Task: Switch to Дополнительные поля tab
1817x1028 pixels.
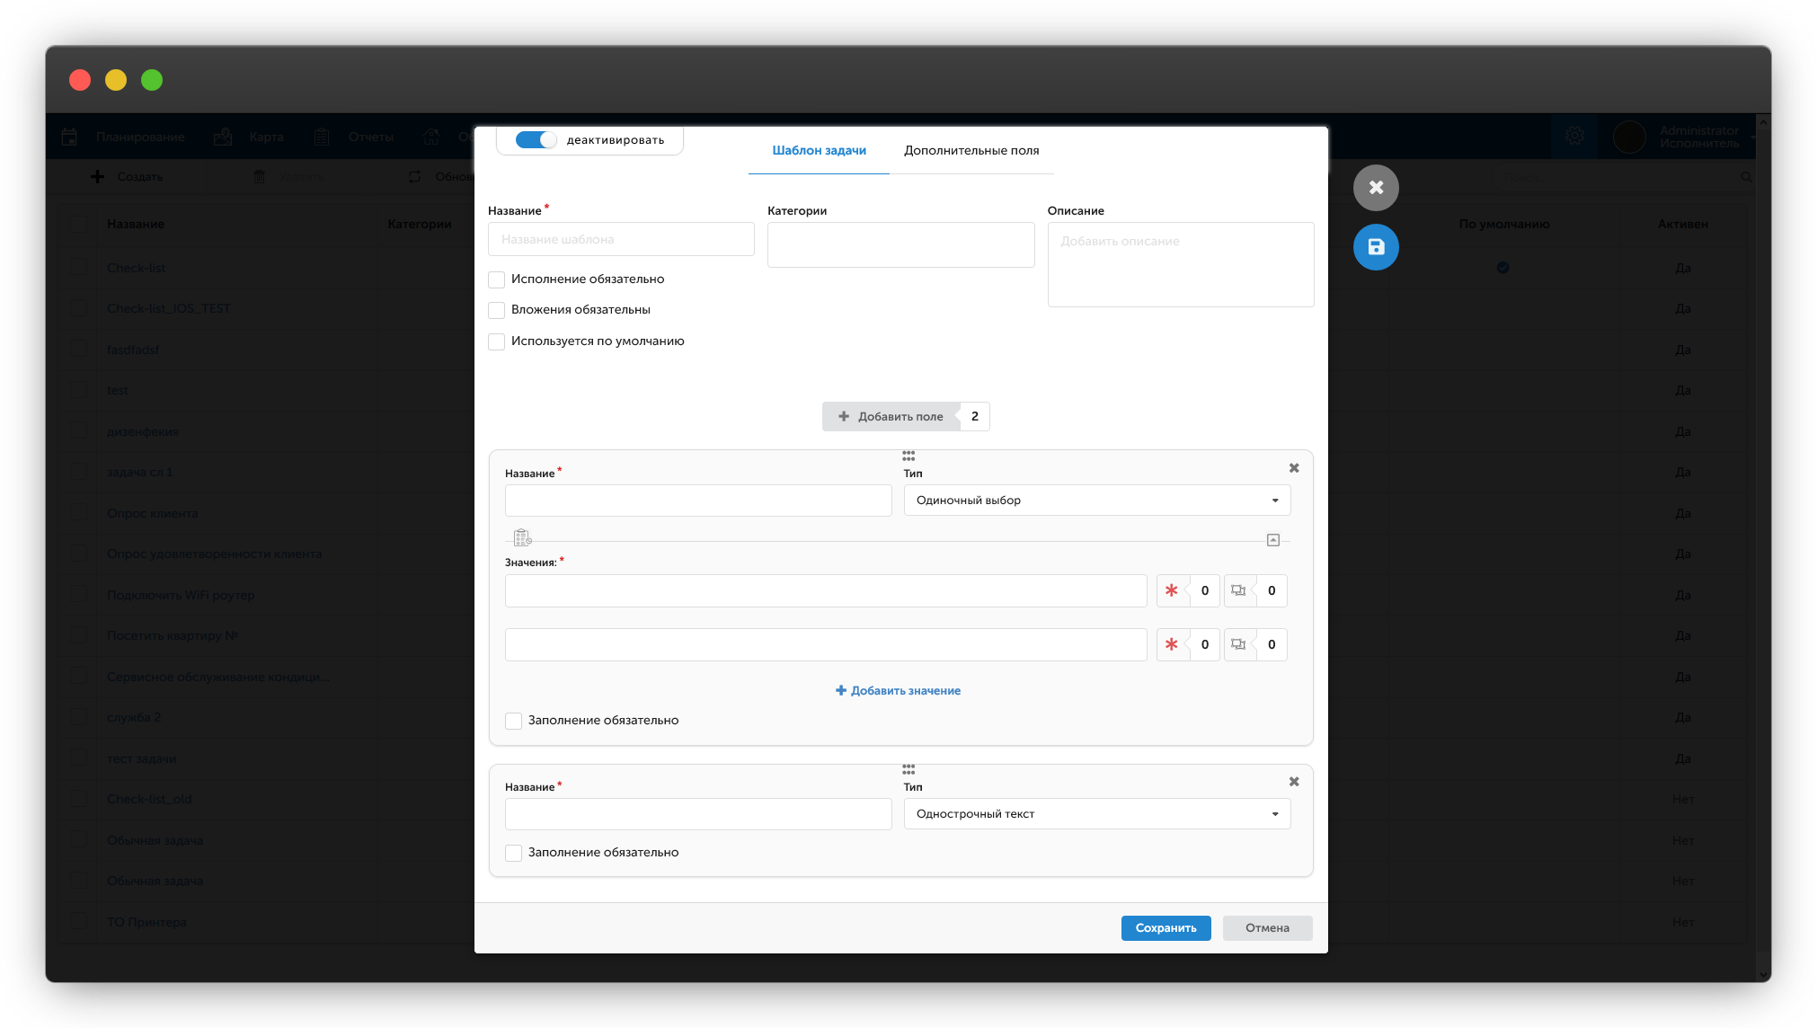Action: coord(971,151)
